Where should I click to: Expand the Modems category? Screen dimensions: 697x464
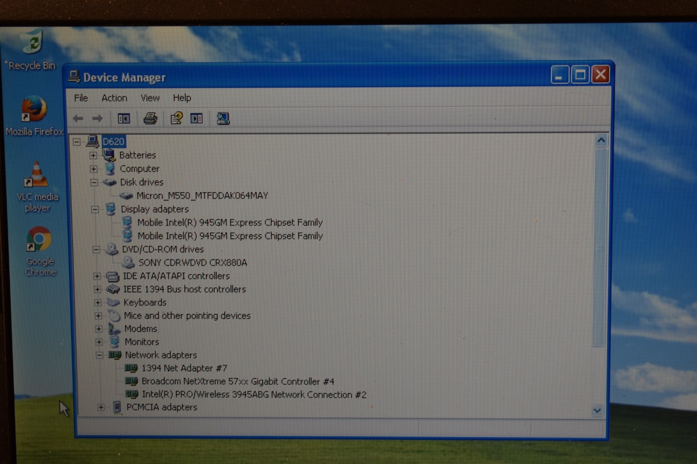(x=99, y=329)
